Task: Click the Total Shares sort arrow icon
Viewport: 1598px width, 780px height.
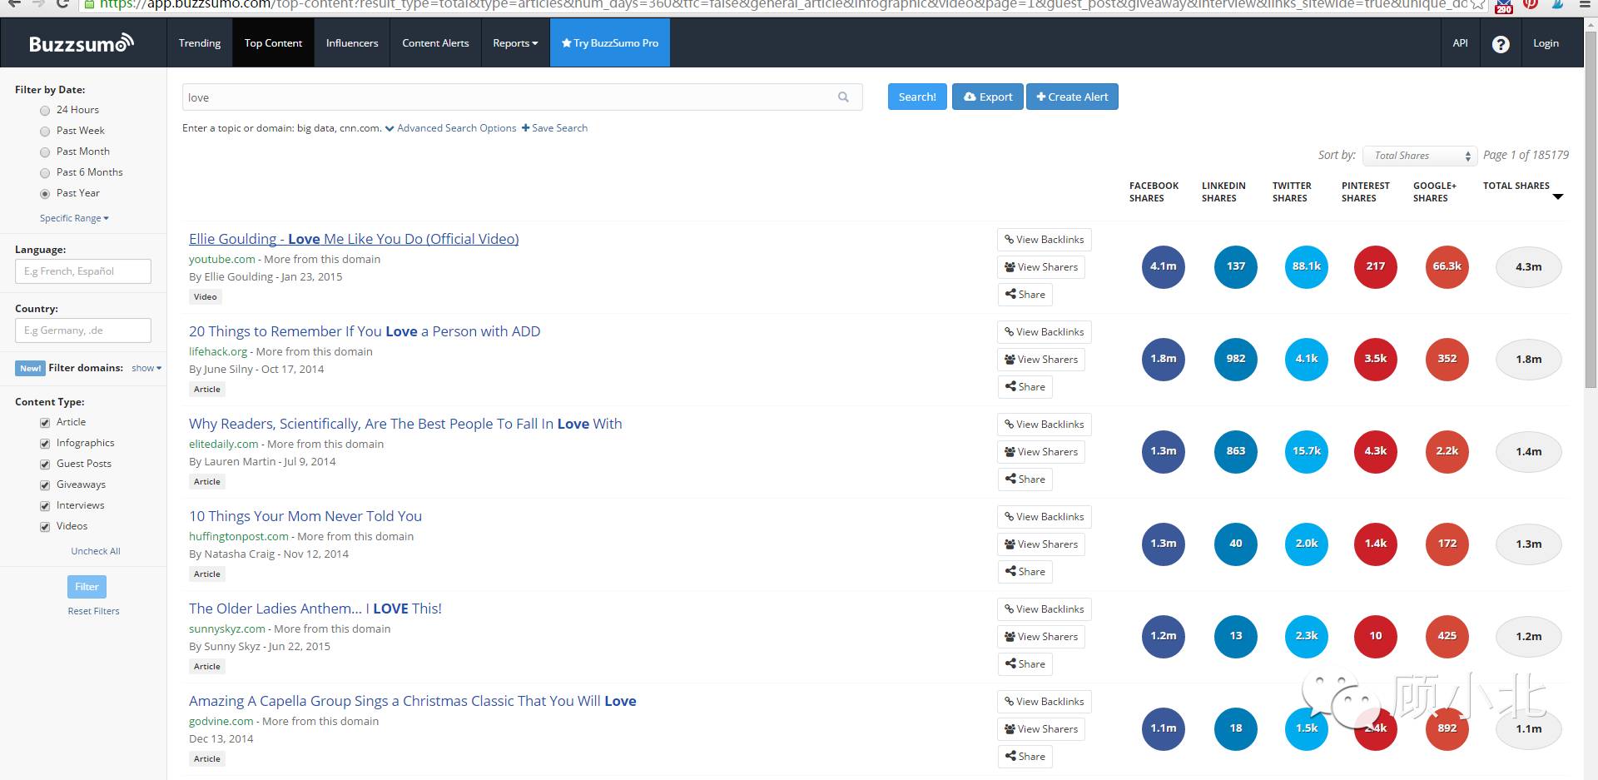Action: click(1558, 197)
